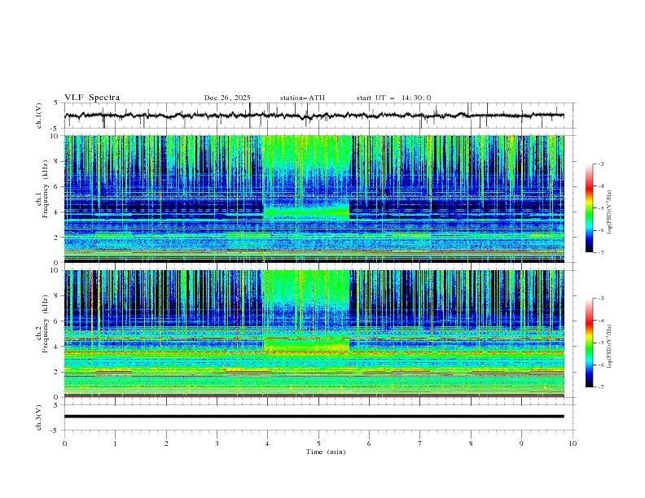Click time axis tick label "8"
This screenshot has height=498, width=645.
pyautogui.click(x=471, y=443)
